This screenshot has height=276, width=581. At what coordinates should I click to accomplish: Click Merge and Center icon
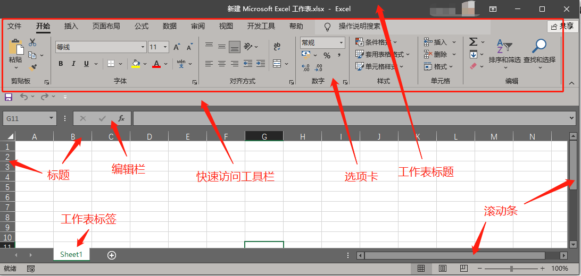(x=277, y=64)
